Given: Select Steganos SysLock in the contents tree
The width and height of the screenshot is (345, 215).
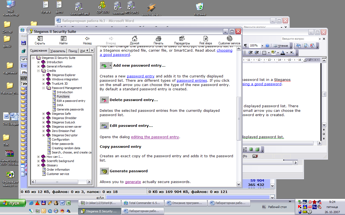Looking at the screenshot, I should click(63, 122).
